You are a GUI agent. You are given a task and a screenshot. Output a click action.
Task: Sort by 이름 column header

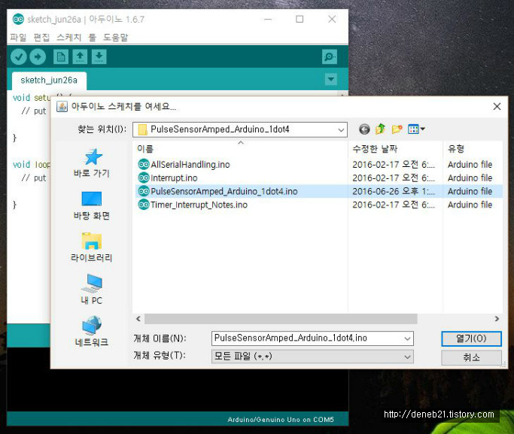[241, 149]
